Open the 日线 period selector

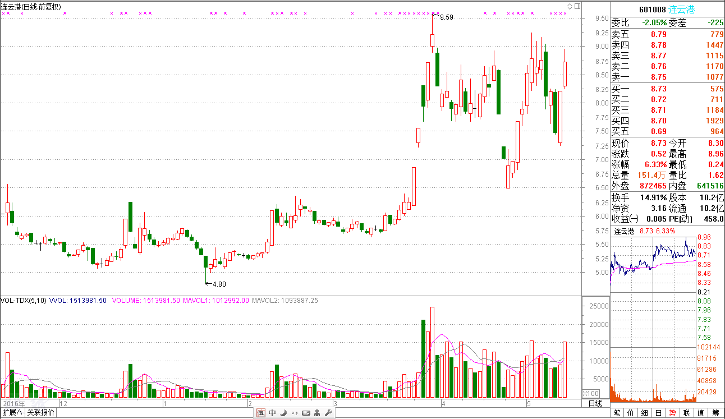pos(595,403)
